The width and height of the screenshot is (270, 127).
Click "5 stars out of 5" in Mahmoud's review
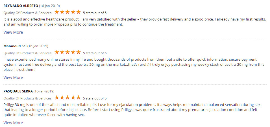(x=95, y=53)
